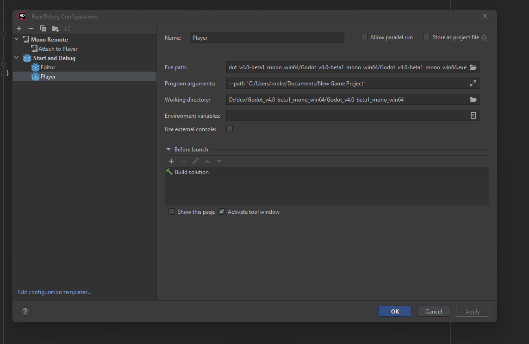
Task: Check Use external console
Action: point(230,129)
